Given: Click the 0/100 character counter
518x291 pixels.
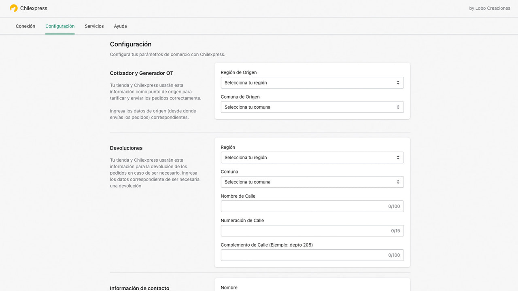Looking at the screenshot, I should 394,206.
